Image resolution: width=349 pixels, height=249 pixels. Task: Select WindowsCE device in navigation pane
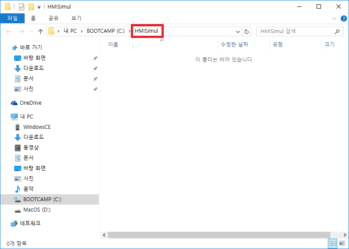tap(37, 127)
